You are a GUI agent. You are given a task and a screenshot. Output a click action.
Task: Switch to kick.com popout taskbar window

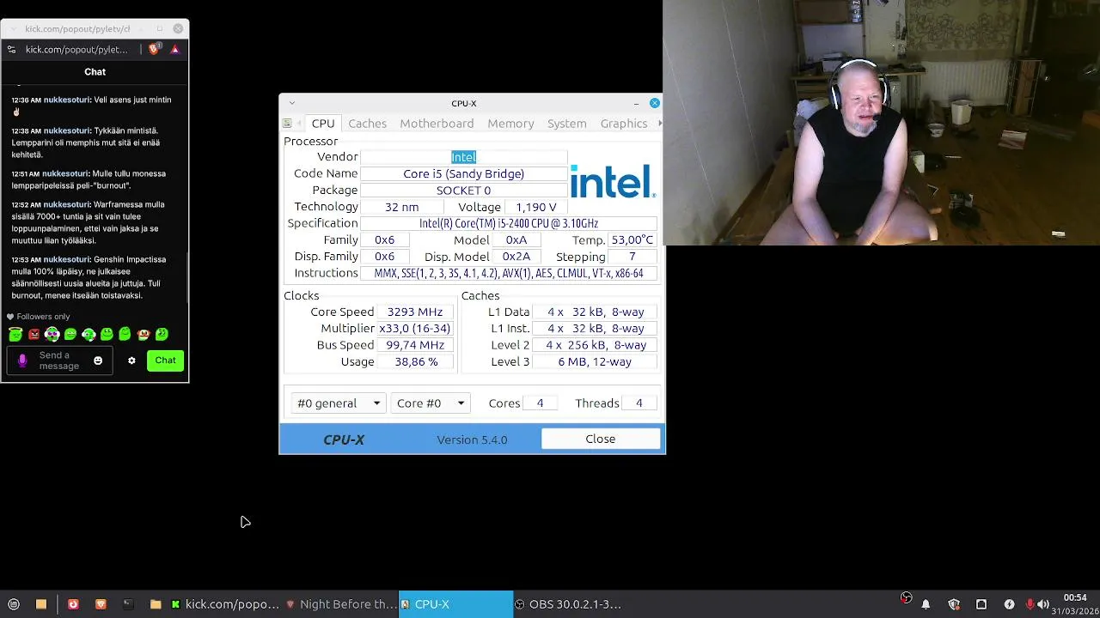pyautogui.click(x=225, y=604)
